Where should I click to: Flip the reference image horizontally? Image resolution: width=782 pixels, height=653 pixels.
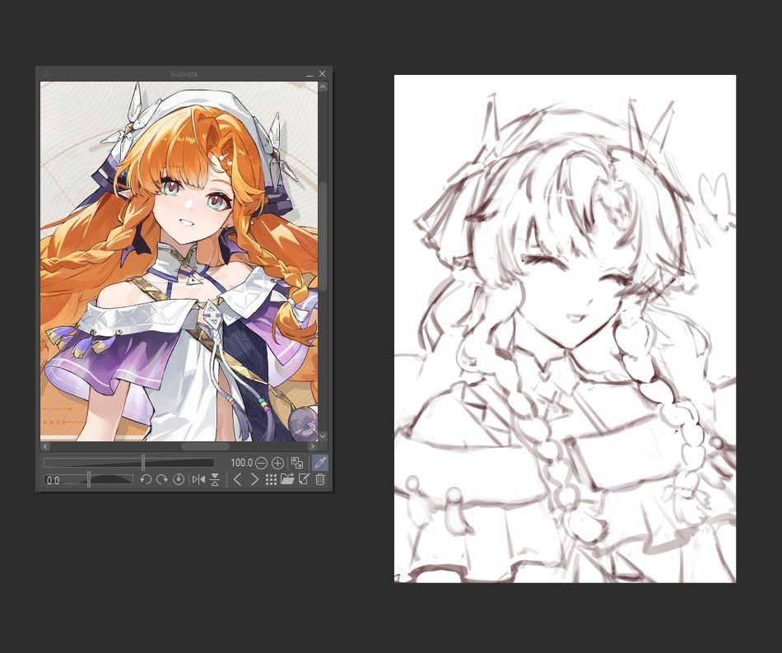[198, 480]
